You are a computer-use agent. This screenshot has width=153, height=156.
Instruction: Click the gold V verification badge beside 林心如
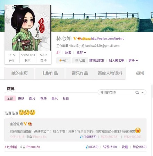point(75,38)
